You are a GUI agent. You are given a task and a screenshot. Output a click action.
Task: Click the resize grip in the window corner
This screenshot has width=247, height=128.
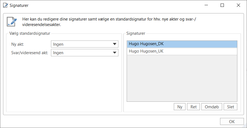[x=245, y=126]
